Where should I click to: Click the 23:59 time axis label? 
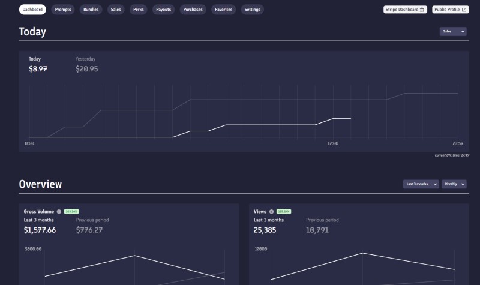tap(458, 143)
